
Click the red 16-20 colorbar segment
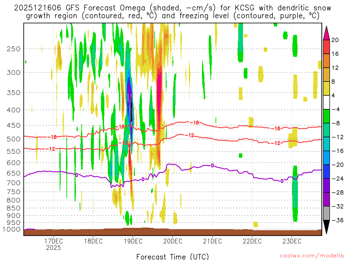point(326,47)
